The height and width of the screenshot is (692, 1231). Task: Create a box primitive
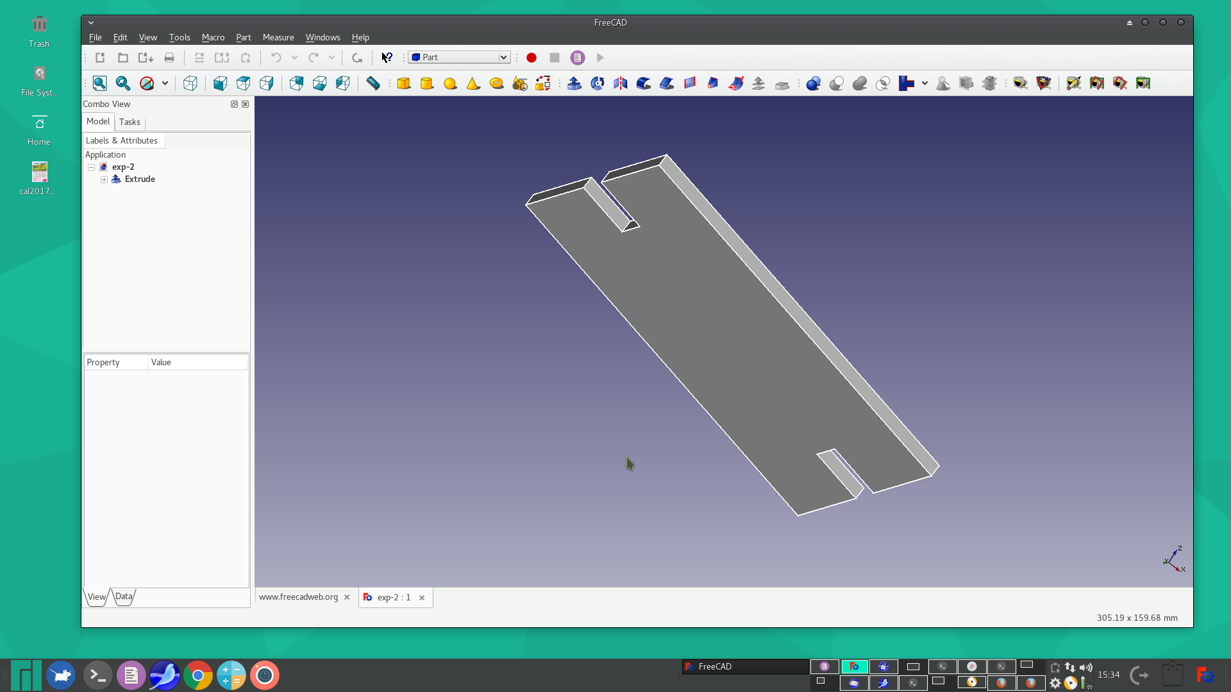tap(404, 83)
